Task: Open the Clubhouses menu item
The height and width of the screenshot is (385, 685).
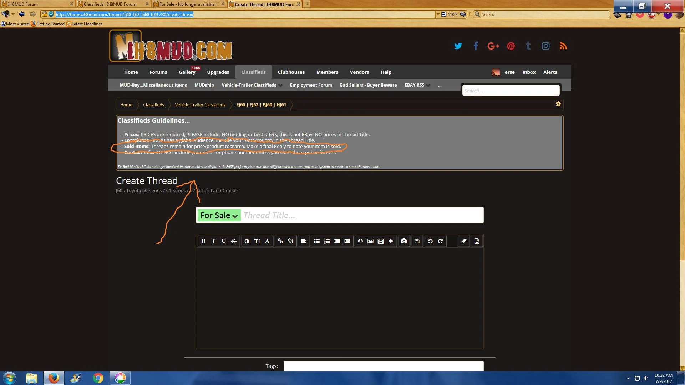Action: click(291, 72)
